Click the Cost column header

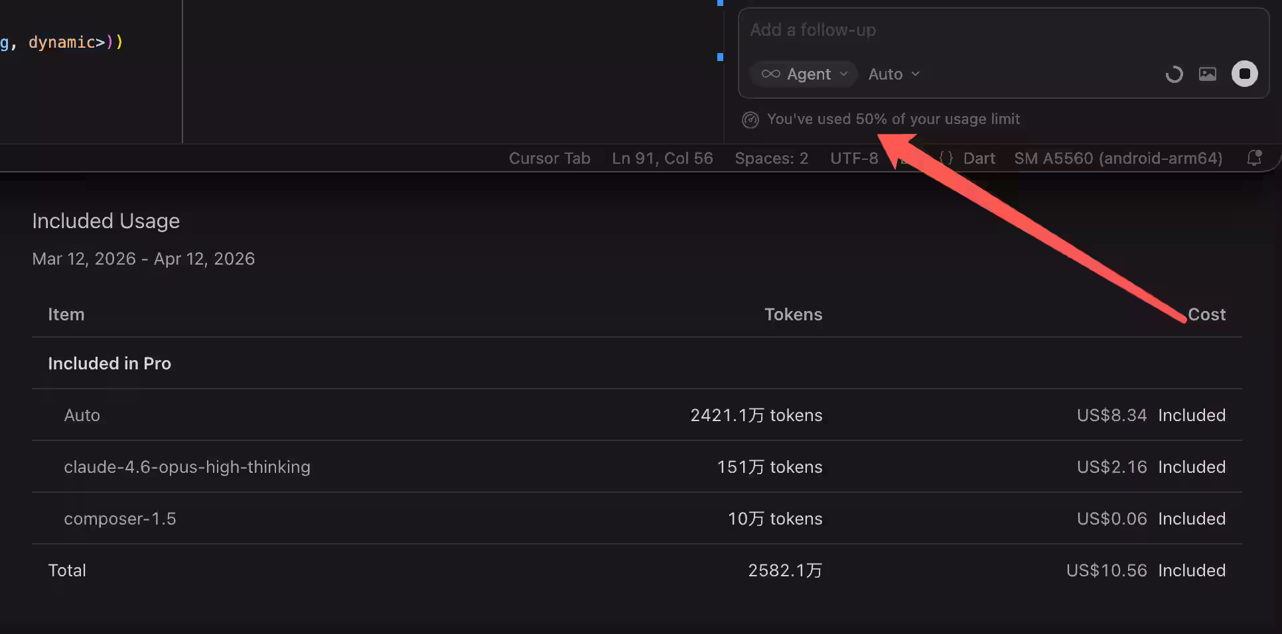pyautogui.click(x=1206, y=314)
